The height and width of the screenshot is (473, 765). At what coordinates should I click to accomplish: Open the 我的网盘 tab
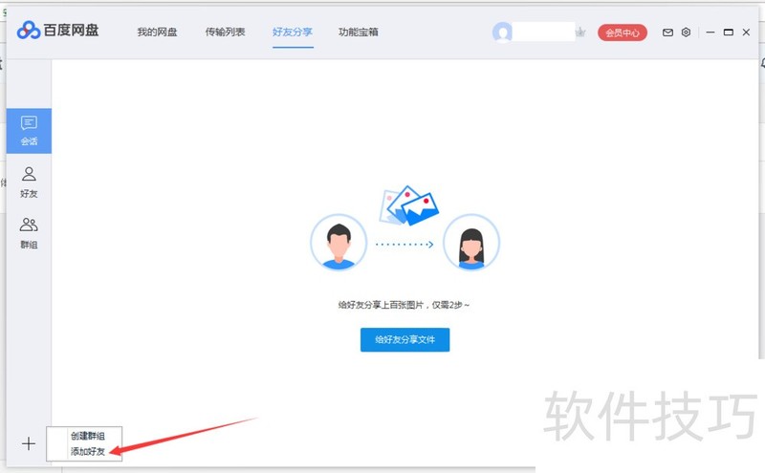coord(157,32)
